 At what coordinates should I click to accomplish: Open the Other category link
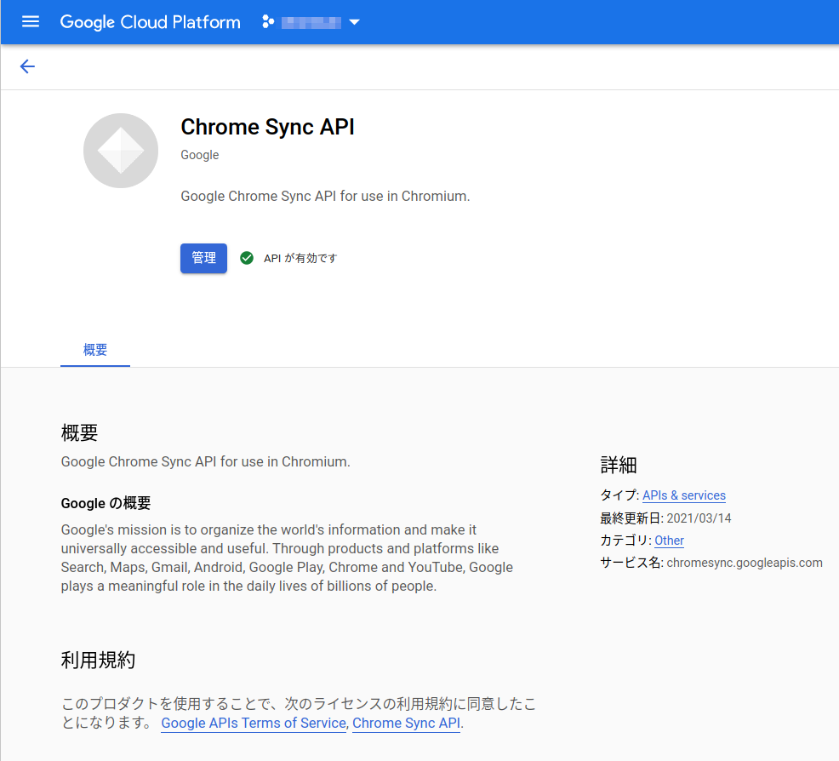(x=669, y=541)
